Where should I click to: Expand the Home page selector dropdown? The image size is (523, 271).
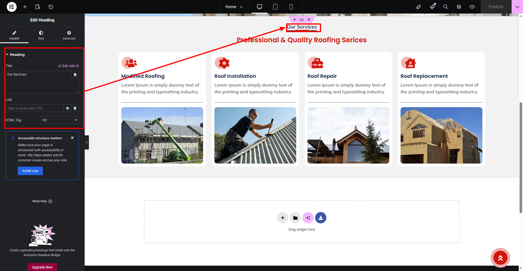tap(234, 7)
